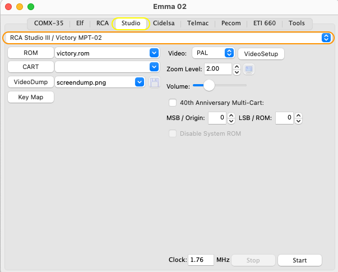Start the emulator with the Start button
The width and height of the screenshot is (338, 272).
point(300,260)
